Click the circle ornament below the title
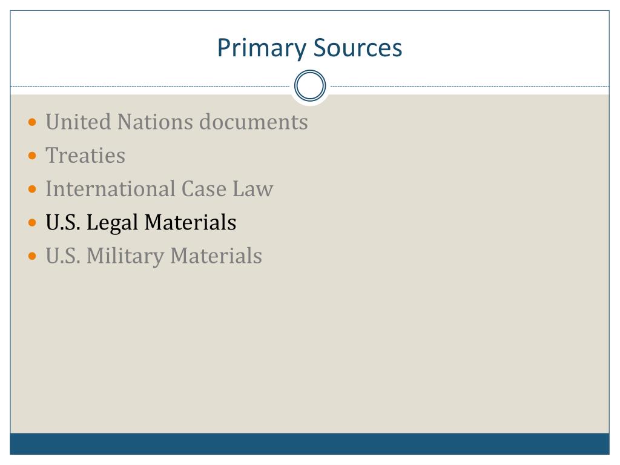 [310, 87]
